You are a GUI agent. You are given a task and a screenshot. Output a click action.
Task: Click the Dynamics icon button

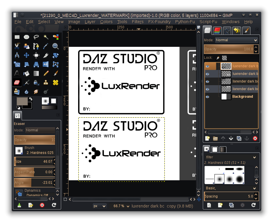[19, 193]
